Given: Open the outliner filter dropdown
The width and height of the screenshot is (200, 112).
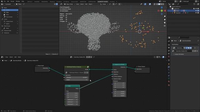Looking at the screenshot, I should pos(195,4).
